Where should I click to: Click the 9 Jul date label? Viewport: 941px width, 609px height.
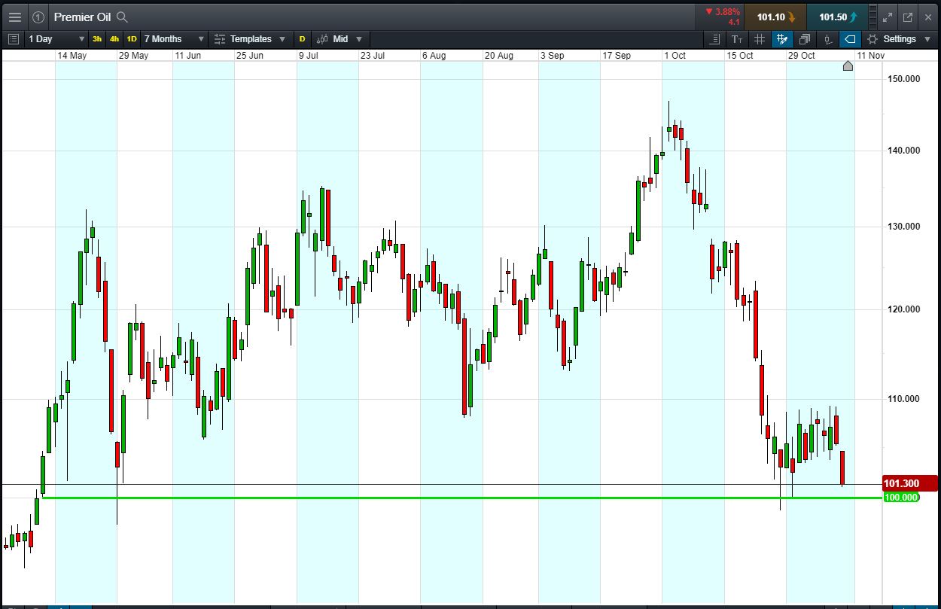(x=309, y=55)
